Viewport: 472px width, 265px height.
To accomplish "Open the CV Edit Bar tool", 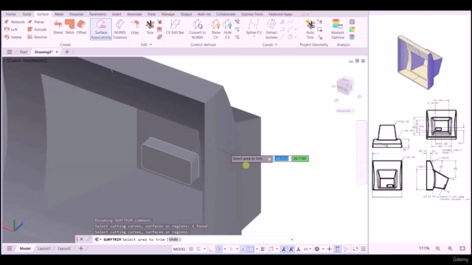I will tap(175, 27).
